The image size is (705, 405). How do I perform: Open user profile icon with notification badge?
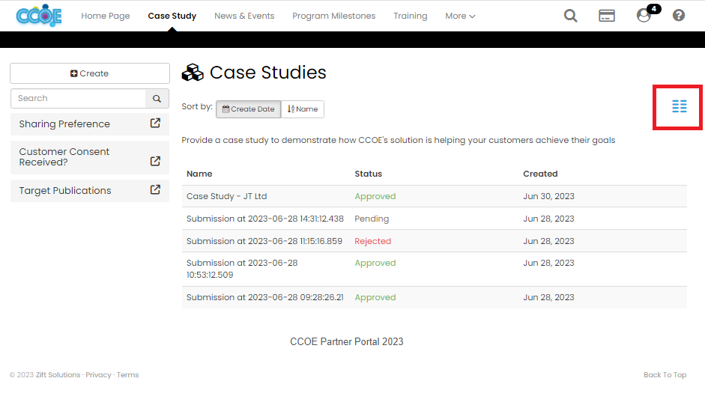click(x=644, y=16)
